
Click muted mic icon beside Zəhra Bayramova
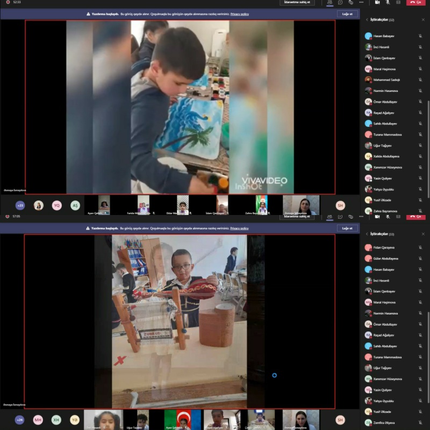[x=420, y=211]
